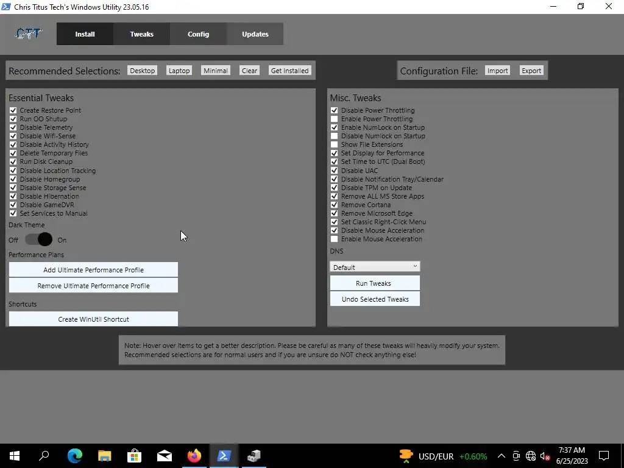Switch to the Tweaks tab
The image size is (624, 468).
coord(141,34)
